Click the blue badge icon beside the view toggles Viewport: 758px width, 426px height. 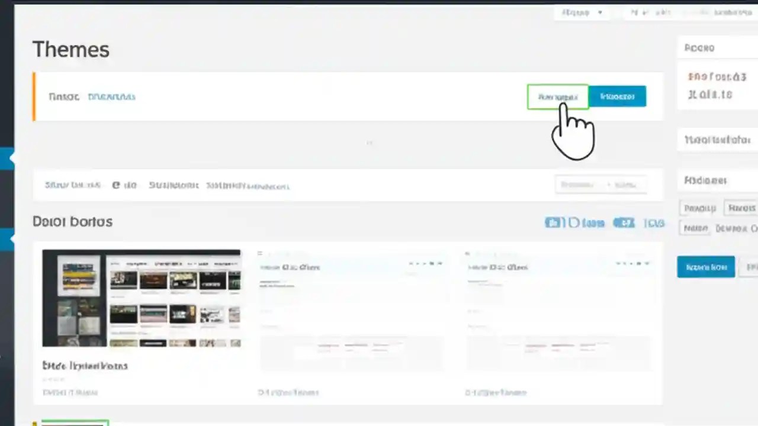(624, 222)
